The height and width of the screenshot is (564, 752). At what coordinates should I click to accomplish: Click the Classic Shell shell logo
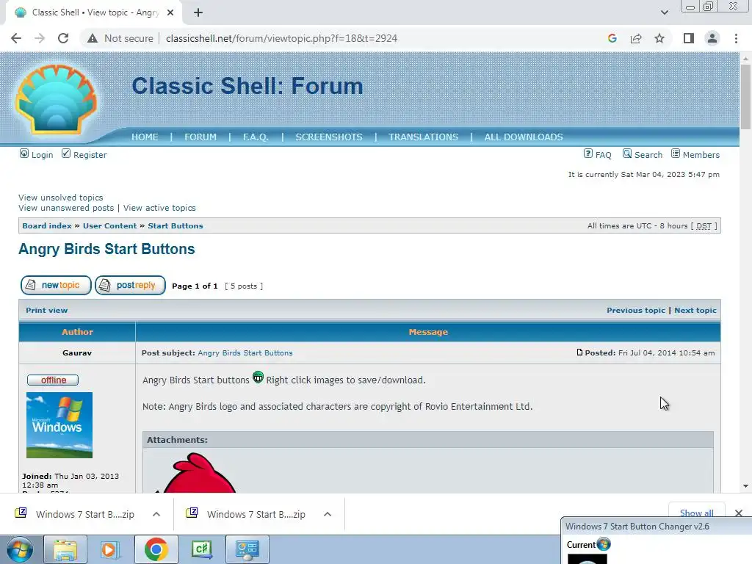[x=56, y=99]
